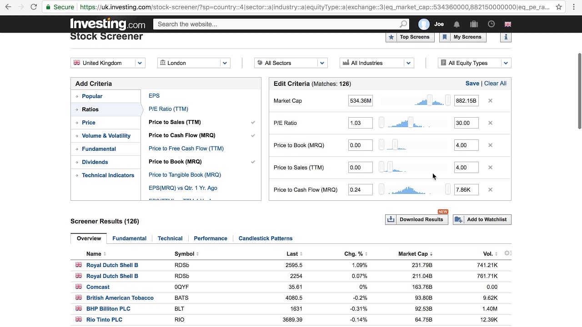
Task: Open the All Equity Types dropdown
Action: 475,63
